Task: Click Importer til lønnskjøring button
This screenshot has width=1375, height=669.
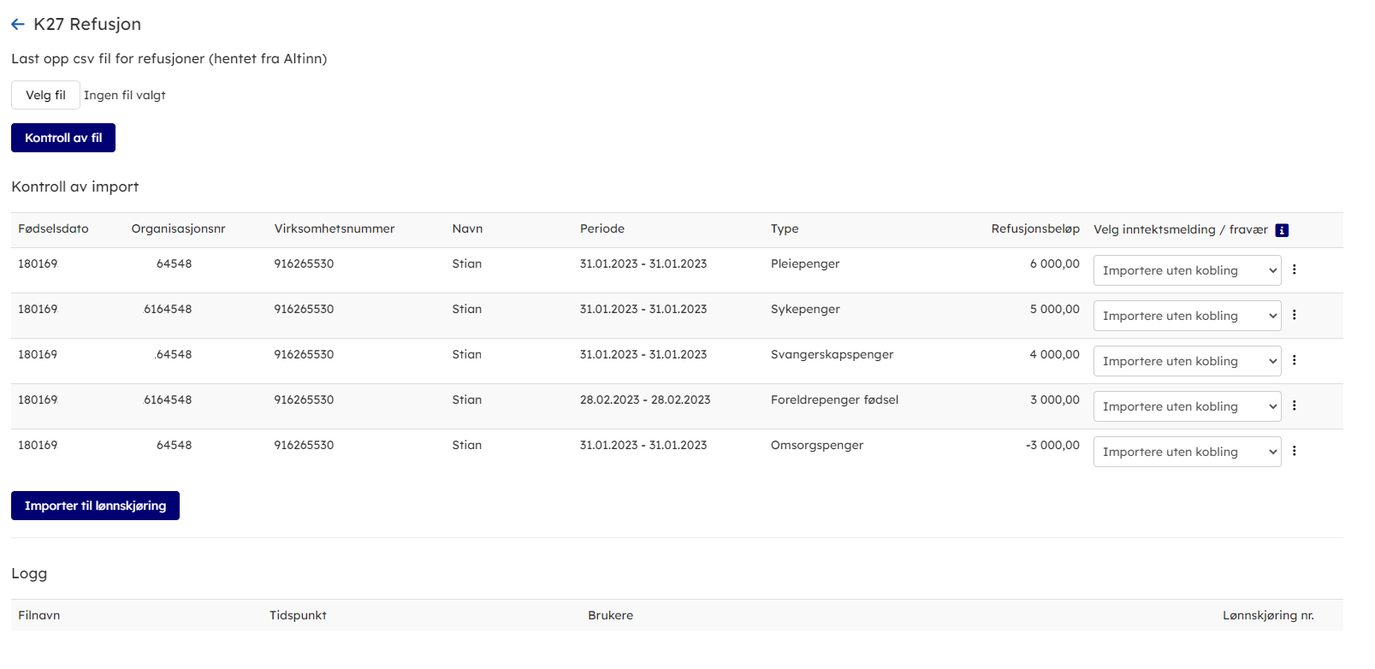Action: point(95,506)
